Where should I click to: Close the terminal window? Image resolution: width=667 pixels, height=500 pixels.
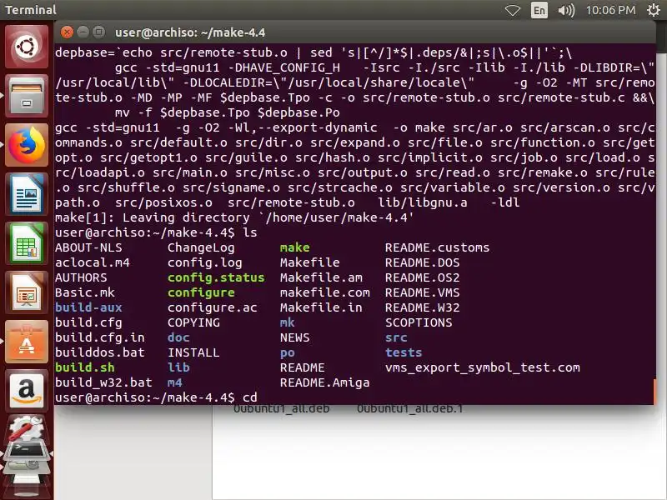tap(67, 32)
